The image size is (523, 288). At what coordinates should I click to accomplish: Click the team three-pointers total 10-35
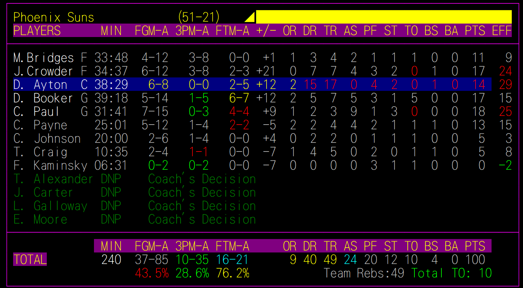pos(192,260)
